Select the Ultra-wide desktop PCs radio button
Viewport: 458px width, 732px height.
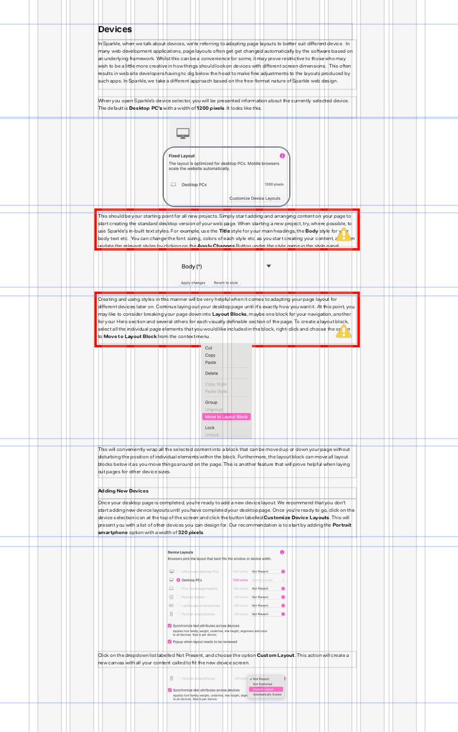tap(178, 571)
